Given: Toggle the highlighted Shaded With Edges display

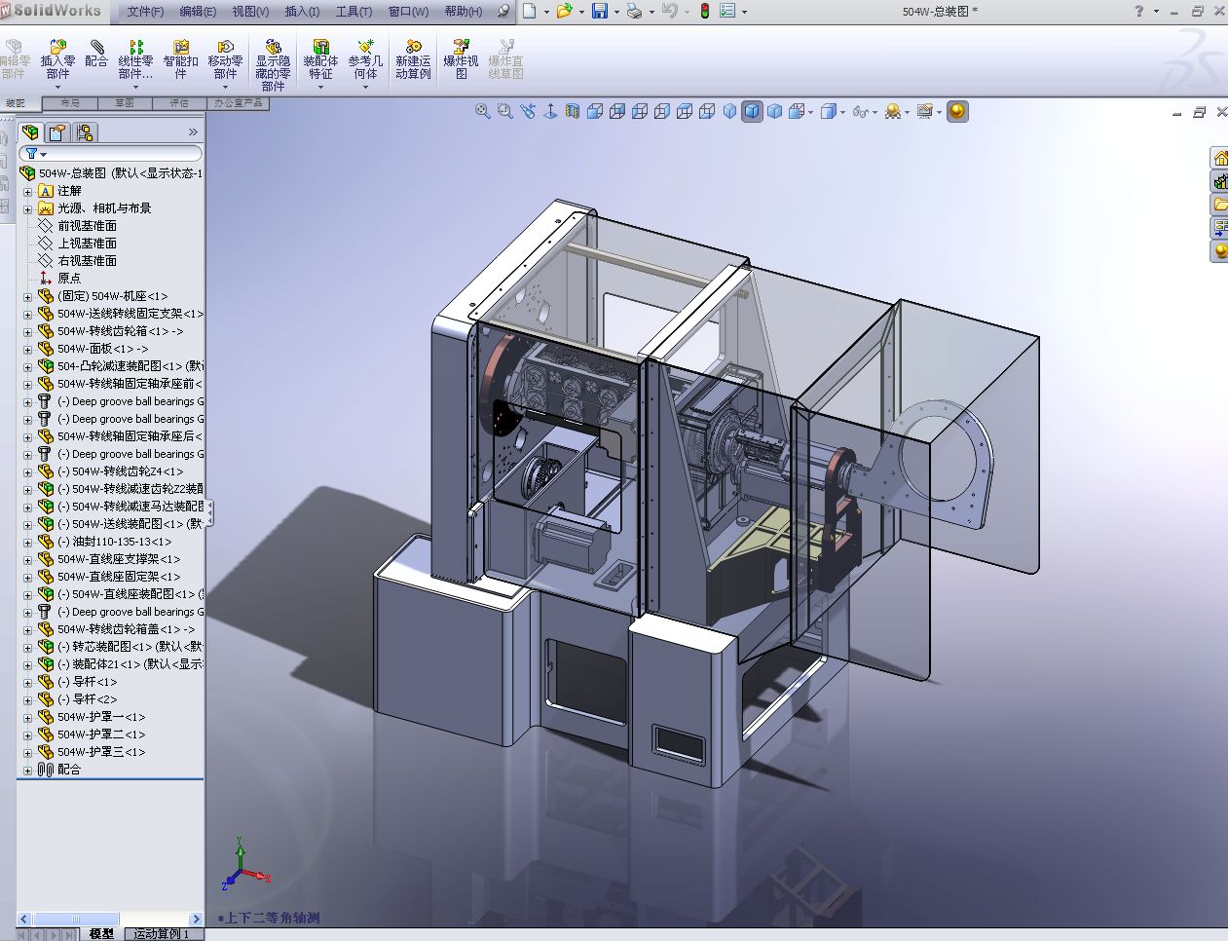Looking at the screenshot, I should click(x=752, y=111).
